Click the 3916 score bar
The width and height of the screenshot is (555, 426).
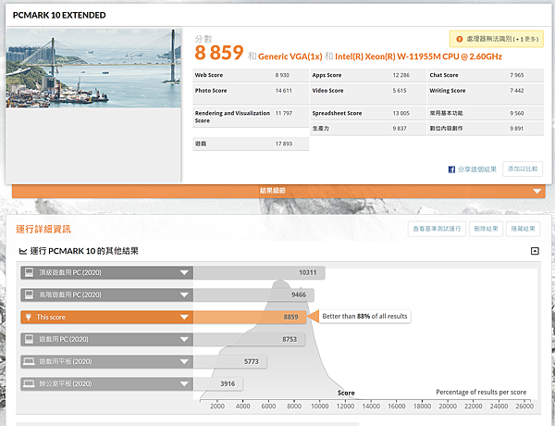click(218, 383)
